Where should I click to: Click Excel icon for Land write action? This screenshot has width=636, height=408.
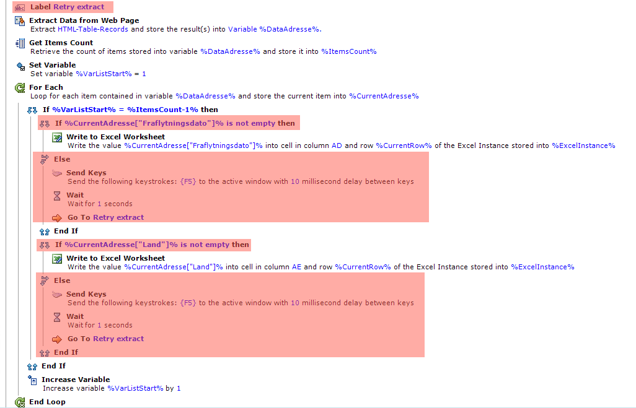(57, 259)
